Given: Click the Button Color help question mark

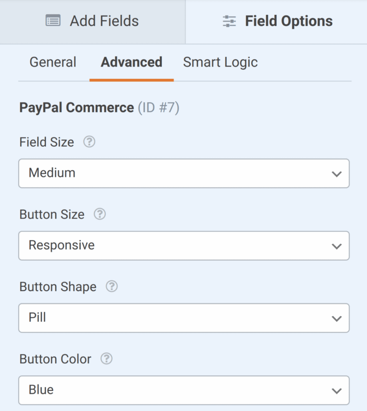Looking at the screenshot, I should pyautogui.click(x=106, y=359).
